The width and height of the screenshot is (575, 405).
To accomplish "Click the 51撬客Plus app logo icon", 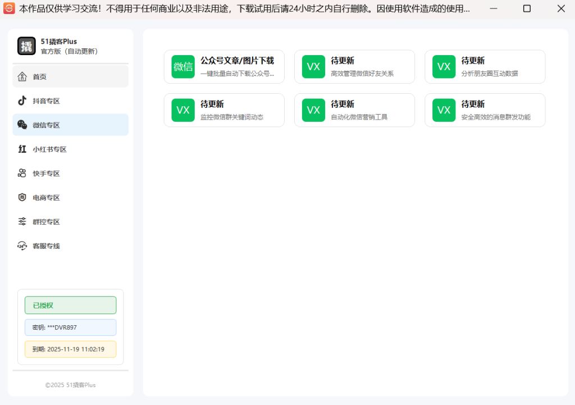I will (26, 46).
